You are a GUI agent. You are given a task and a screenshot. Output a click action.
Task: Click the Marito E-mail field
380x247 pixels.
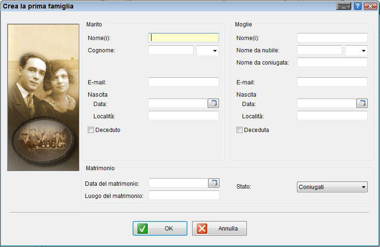coord(184,82)
